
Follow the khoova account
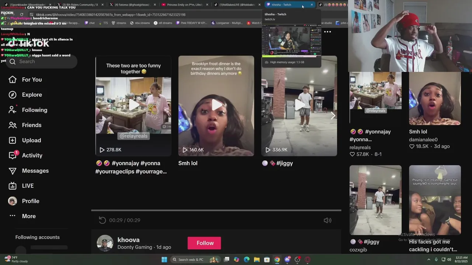point(204,243)
